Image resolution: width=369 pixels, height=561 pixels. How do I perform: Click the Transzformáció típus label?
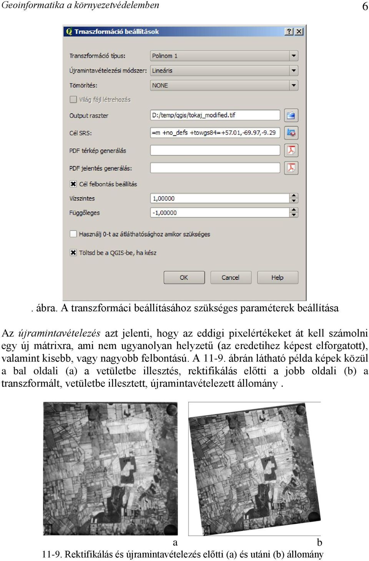pos(97,56)
